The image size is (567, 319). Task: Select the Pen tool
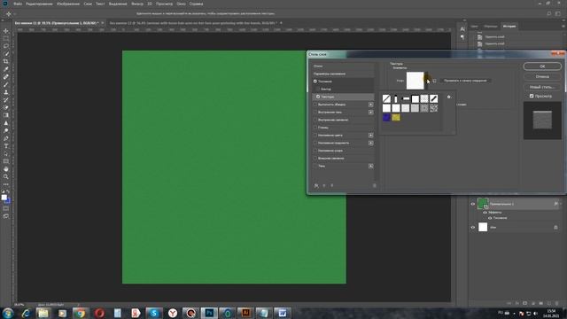point(6,138)
